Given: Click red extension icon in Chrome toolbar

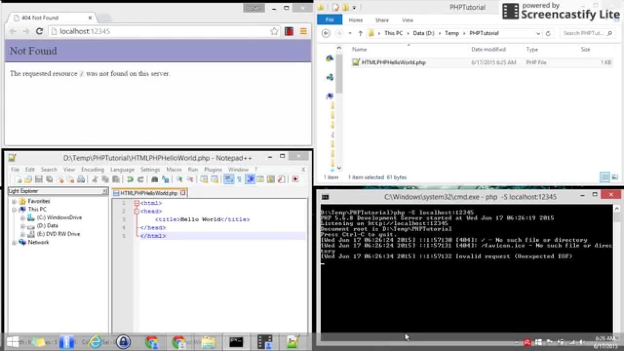Looking at the screenshot, I should 289,31.
